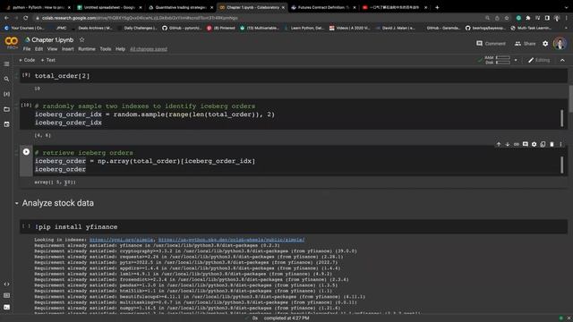The height and width of the screenshot is (322, 573).
Task: Open the find and replace search sidebar icon
Action: pos(6,79)
